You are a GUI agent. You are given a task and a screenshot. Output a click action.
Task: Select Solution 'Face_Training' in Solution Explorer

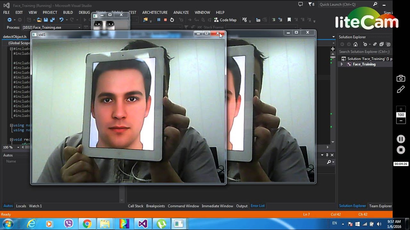(x=367, y=59)
